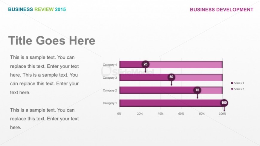This screenshot has height=146, width=260.
Task: Click the BUSINESS DEVELOPMENT header text
Action: (x=221, y=10)
